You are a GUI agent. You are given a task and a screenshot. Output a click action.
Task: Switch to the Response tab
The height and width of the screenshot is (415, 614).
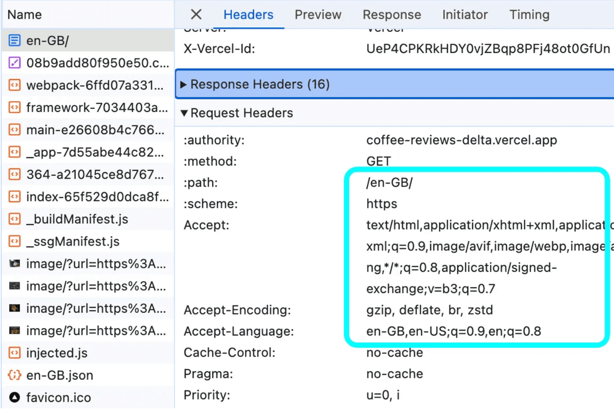click(391, 15)
